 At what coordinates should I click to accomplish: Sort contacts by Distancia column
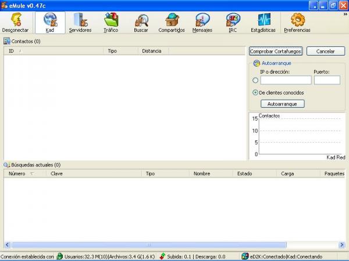click(x=154, y=51)
